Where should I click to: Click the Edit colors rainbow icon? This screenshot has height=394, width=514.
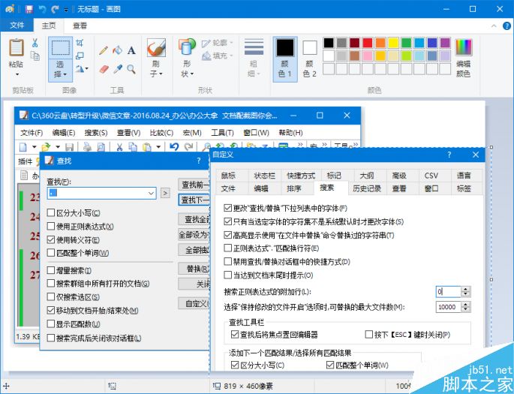[463, 47]
